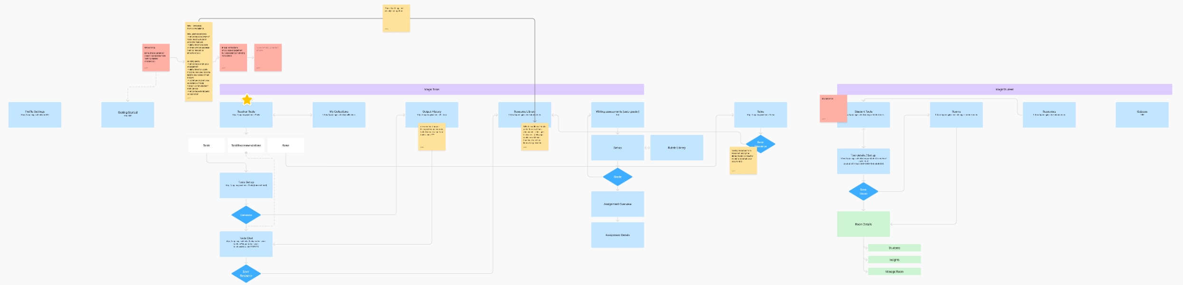Select the red sticky right of the tall yellow note
Viewport: 1183px width, 285px height.
tap(233, 58)
